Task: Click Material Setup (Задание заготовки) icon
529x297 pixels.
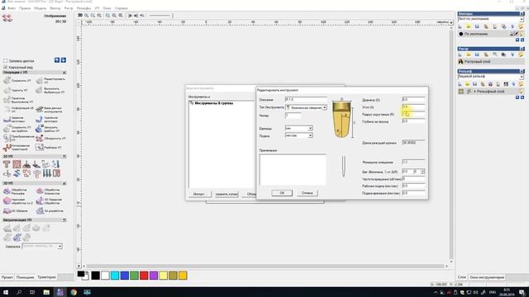Action: click(x=7, y=119)
